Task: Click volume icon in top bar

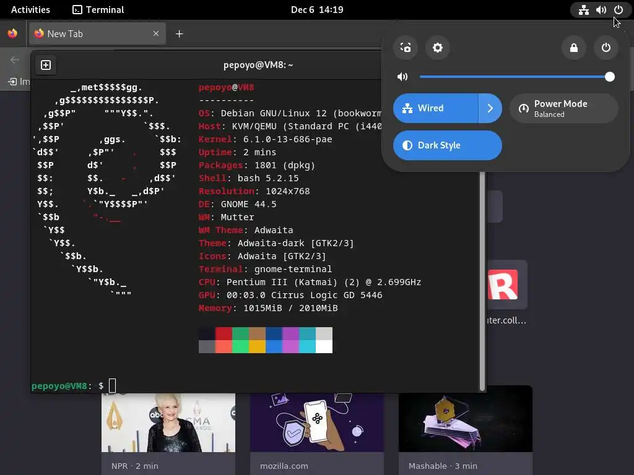Action: pos(601,10)
